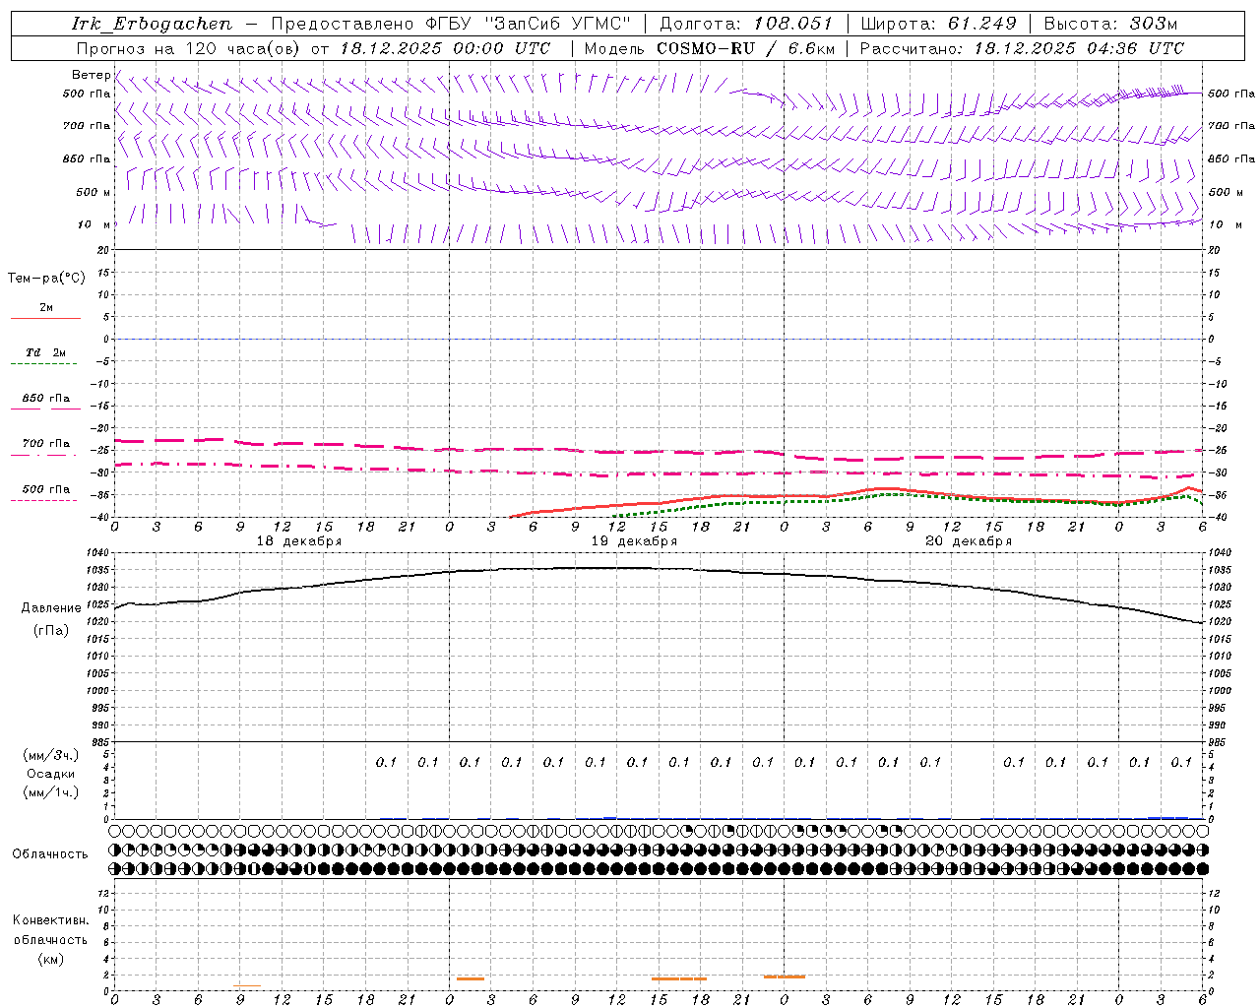1260x1008 pixels.
Task: Click the pink dashed 700 гПа legend line sample
Action: coord(43,456)
